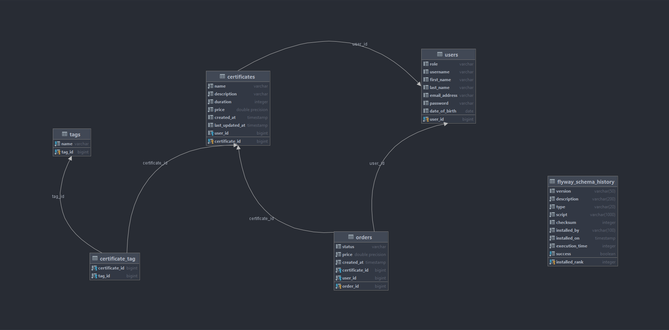669x330 pixels.
Task: Click user_id label on orders-to-users edge
Action: point(377,163)
